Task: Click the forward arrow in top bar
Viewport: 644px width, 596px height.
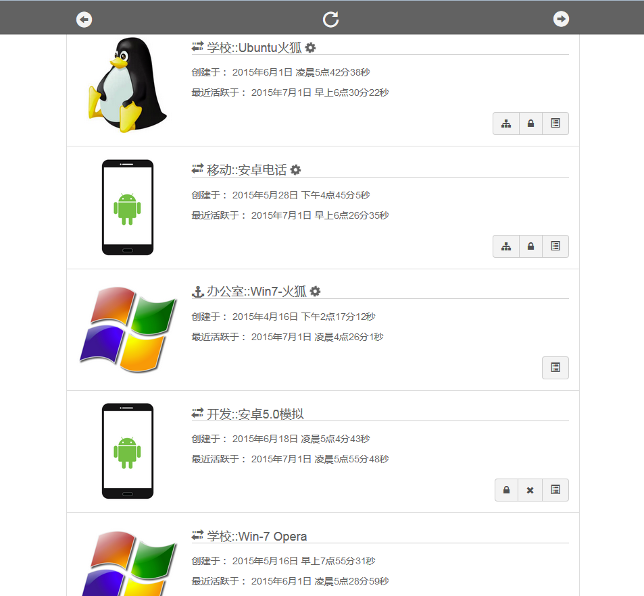Action: click(x=561, y=20)
